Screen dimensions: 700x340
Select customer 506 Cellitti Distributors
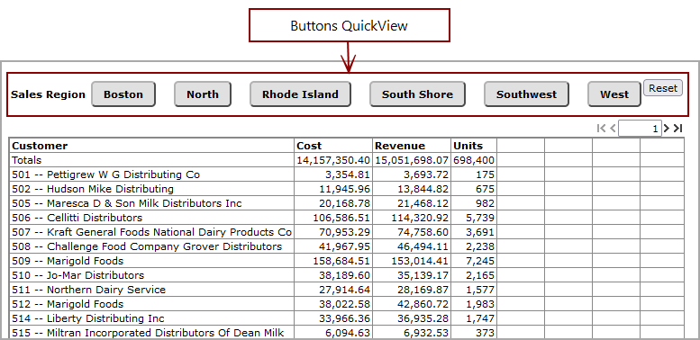coord(151,218)
